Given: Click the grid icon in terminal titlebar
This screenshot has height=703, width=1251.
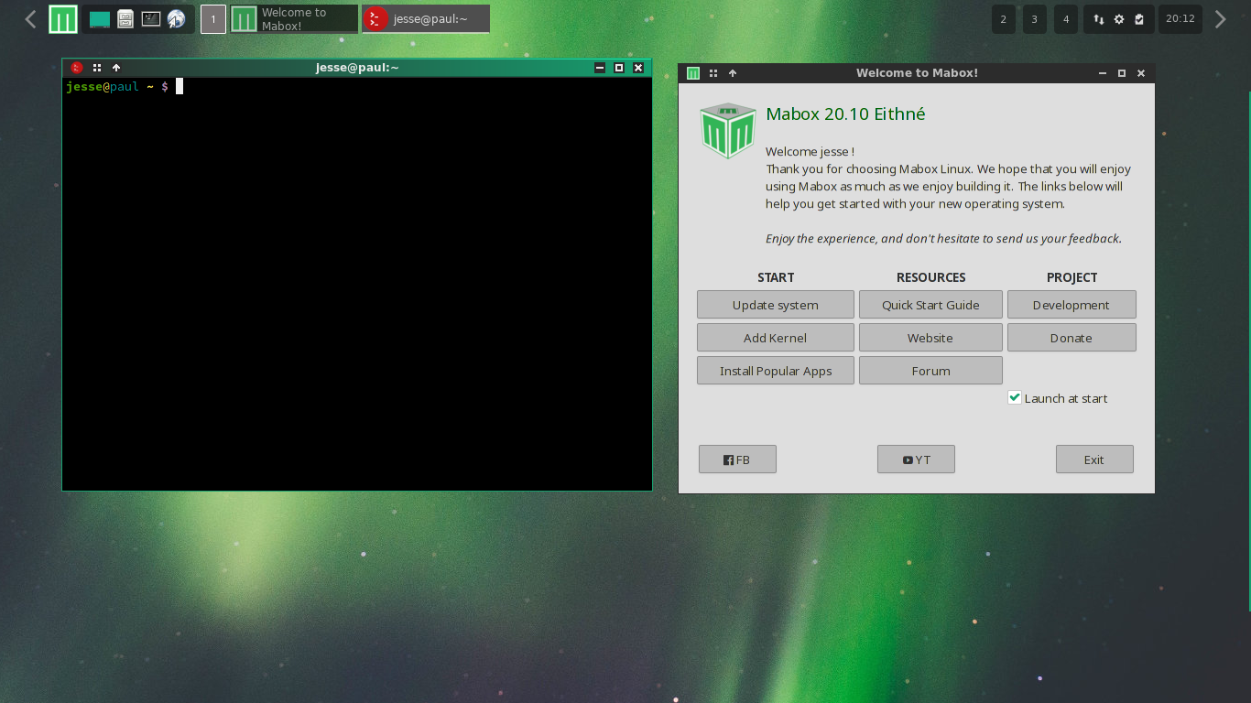Looking at the screenshot, I should tap(97, 68).
